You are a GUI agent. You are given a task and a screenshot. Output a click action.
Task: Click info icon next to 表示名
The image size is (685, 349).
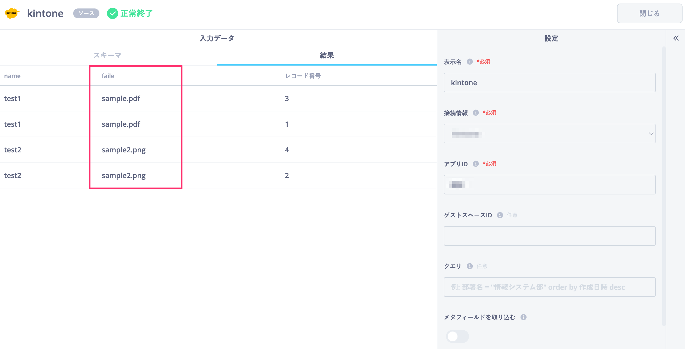tap(470, 62)
